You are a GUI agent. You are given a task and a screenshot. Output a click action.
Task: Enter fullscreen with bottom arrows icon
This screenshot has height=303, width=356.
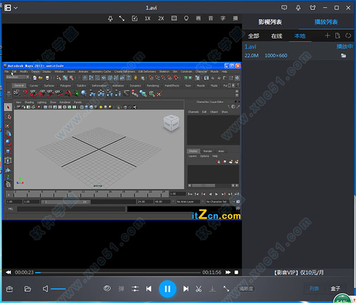pos(226,289)
